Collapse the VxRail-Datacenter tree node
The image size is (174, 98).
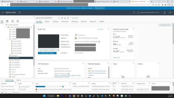pos(4,25)
